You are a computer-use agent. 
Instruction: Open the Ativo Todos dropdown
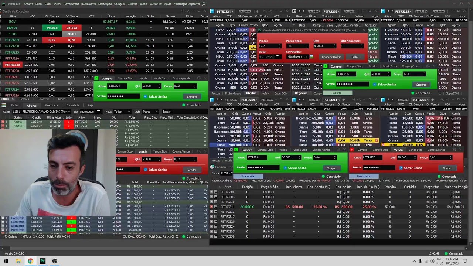click(122, 112)
